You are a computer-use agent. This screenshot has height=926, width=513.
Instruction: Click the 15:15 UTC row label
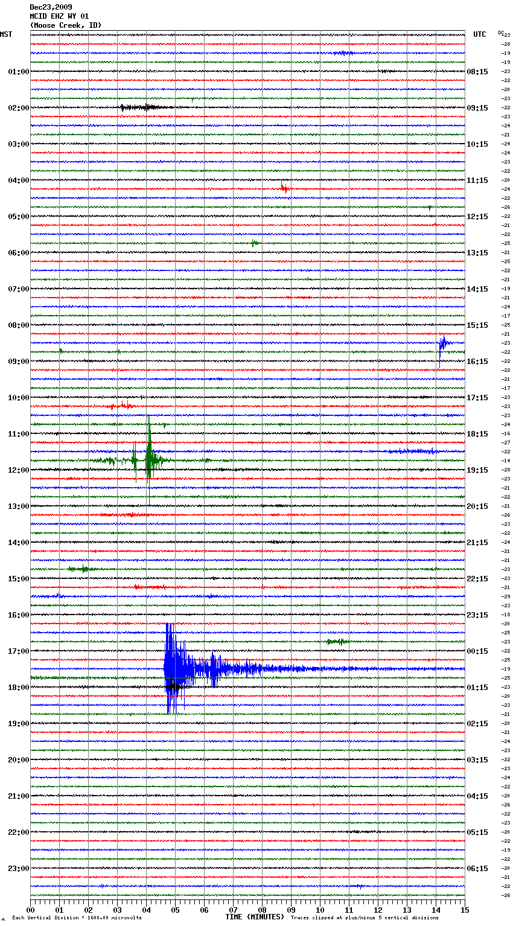point(477,325)
